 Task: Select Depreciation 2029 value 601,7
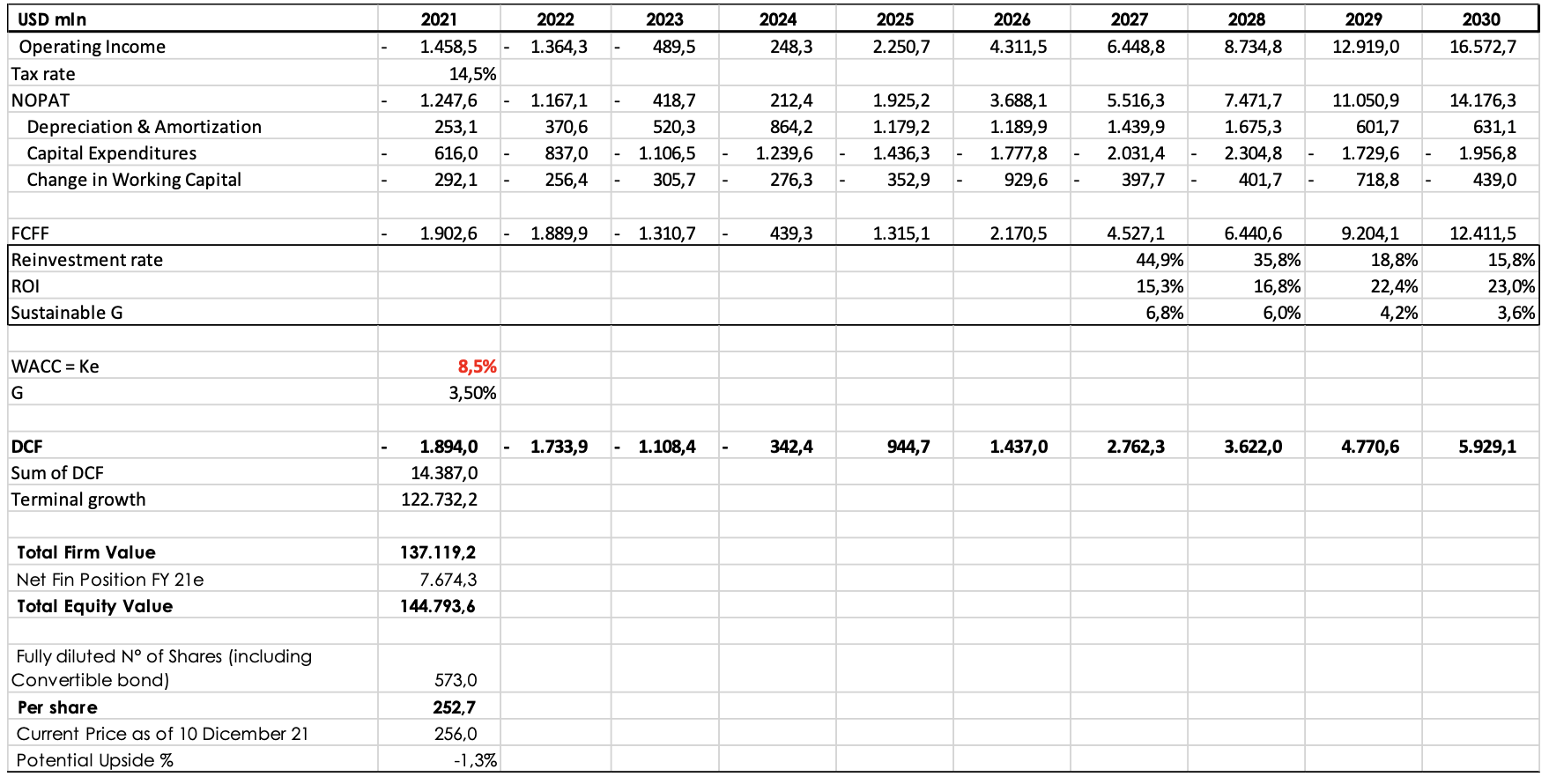coord(1377,127)
